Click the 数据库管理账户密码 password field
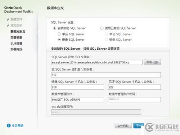This screenshot has width=180, height=135. [x=134, y=99]
